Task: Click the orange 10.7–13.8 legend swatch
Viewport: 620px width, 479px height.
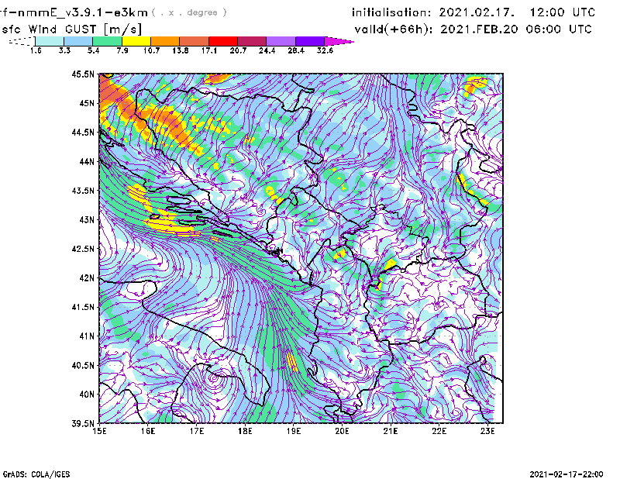Action: click(165, 41)
